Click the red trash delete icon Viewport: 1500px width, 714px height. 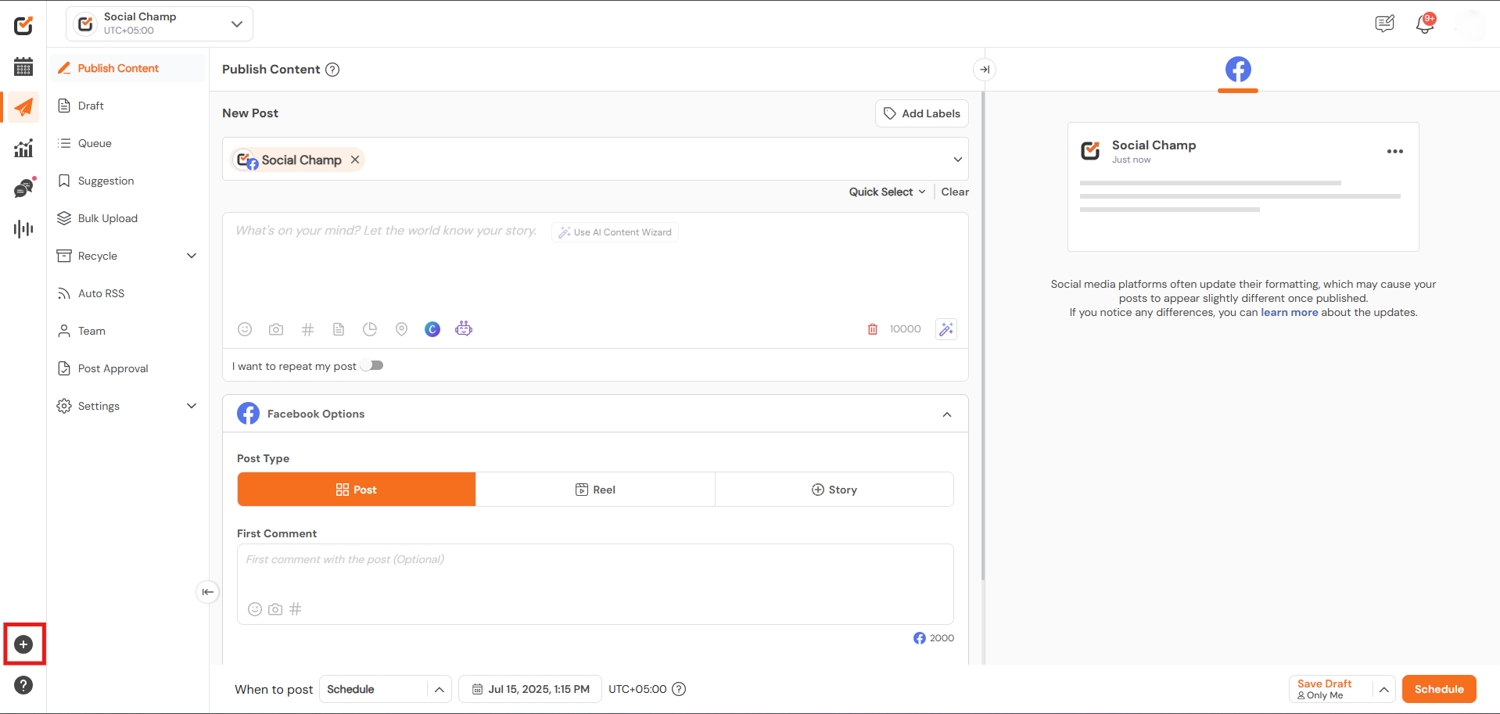873,329
